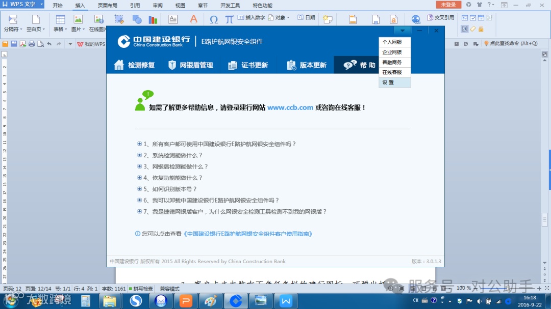
Task: Click the padlock icon in the ribbon
Action: 481,29
